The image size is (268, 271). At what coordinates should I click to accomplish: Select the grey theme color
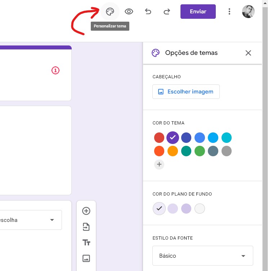tap(227, 151)
